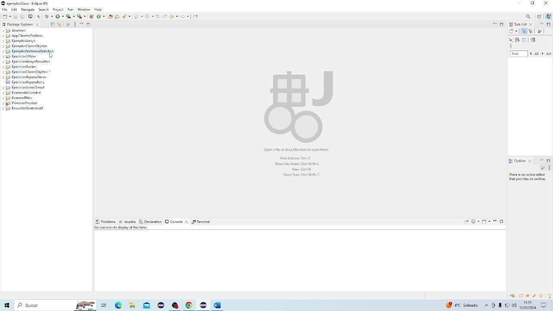Expand the PrimerasPruebas project

coord(3,103)
